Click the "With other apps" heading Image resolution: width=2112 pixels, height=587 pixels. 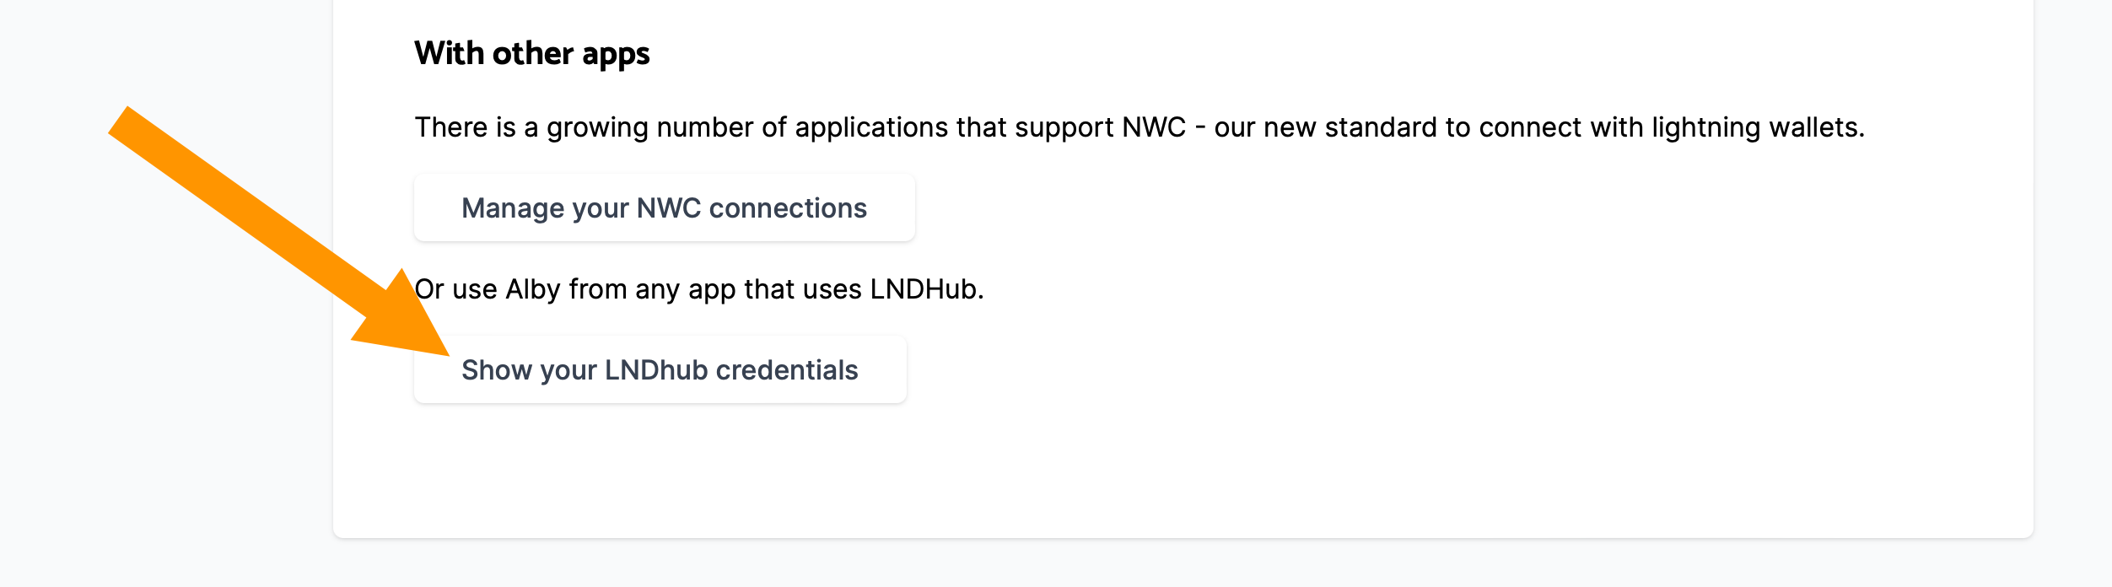(531, 54)
